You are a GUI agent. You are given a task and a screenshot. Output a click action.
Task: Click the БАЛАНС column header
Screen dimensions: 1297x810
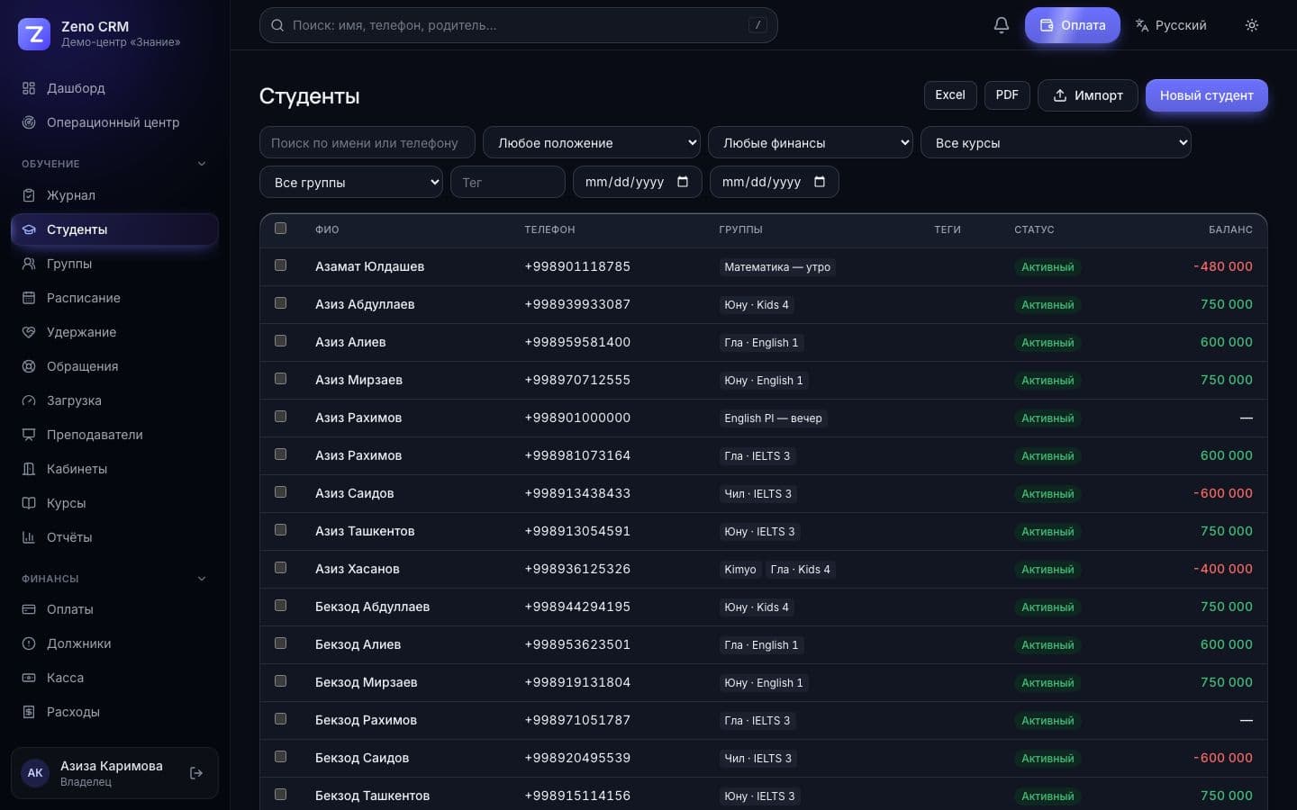[x=1230, y=229]
